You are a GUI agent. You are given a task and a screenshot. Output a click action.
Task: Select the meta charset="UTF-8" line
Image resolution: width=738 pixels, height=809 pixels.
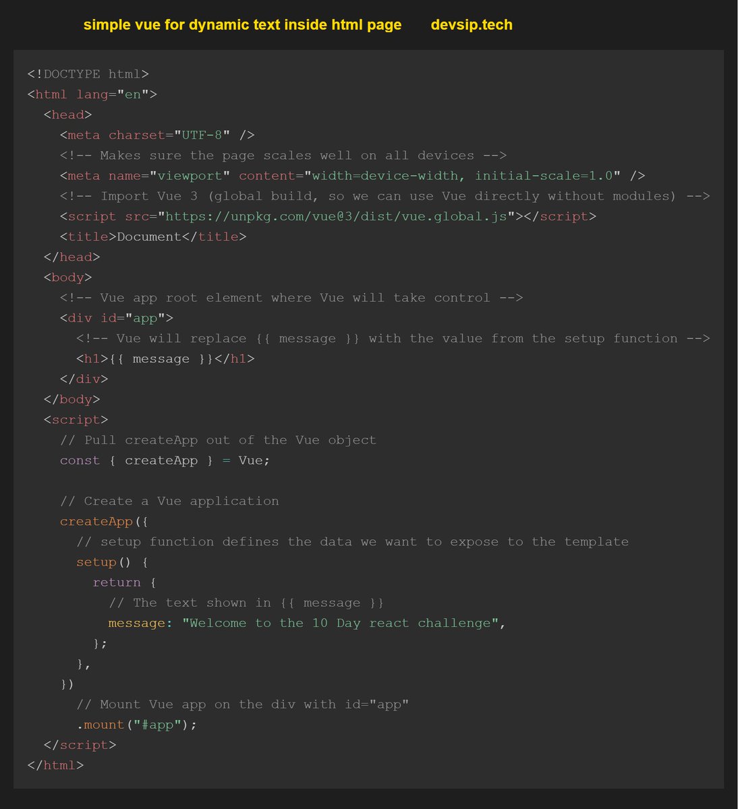pyautogui.click(x=157, y=135)
